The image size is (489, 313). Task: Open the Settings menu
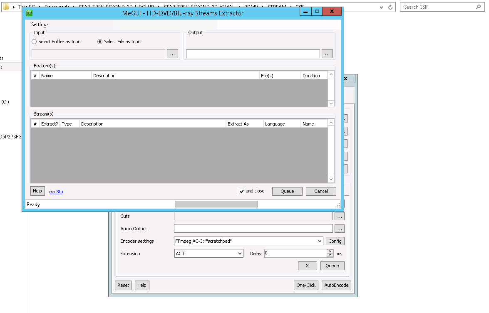(x=40, y=24)
